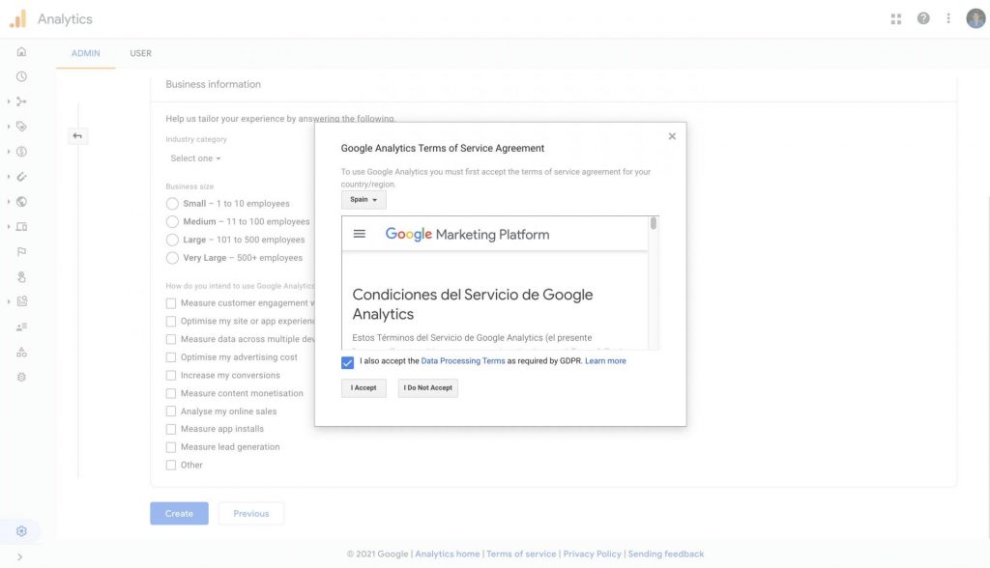Screen dimensions: 990x568
Task: Check Measure lead generation checkbox
Action: 171,447
